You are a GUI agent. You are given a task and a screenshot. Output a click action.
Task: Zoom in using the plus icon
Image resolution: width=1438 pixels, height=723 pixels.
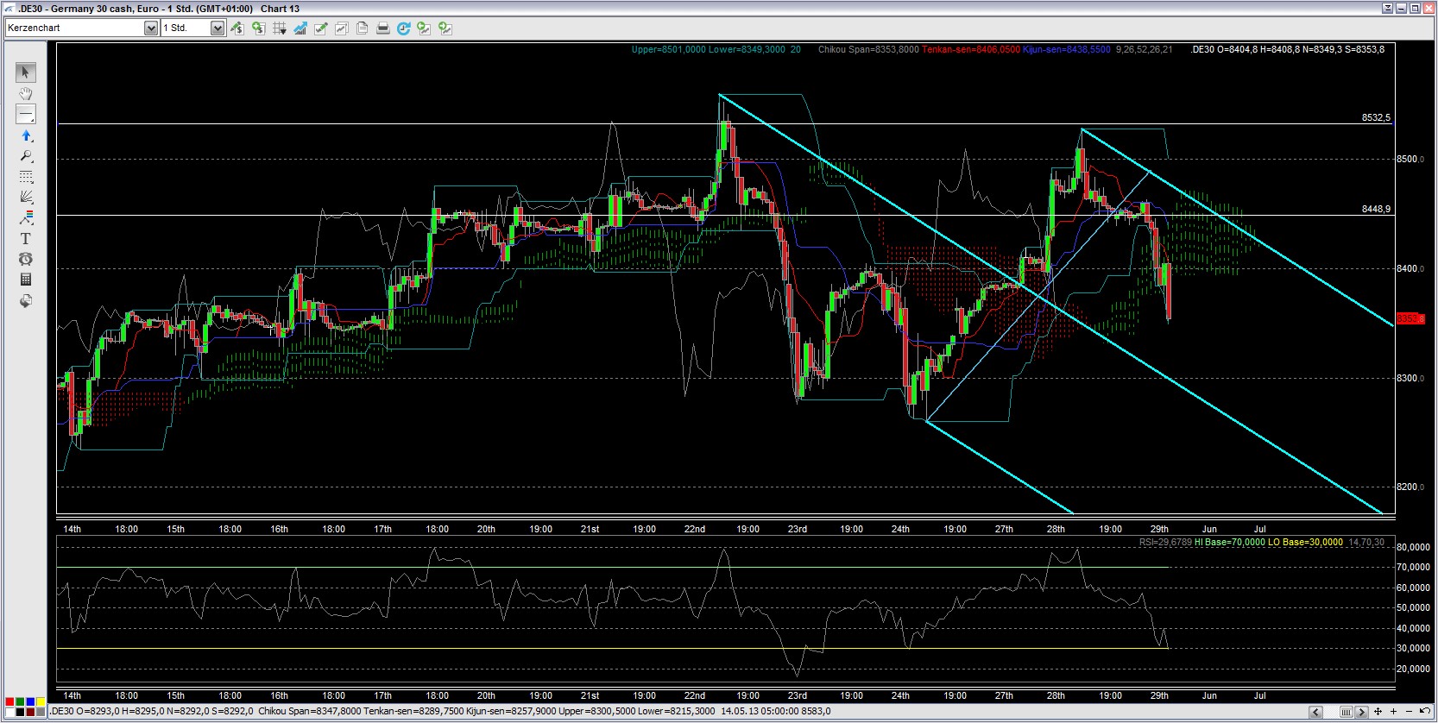[x=1393, y=712]
